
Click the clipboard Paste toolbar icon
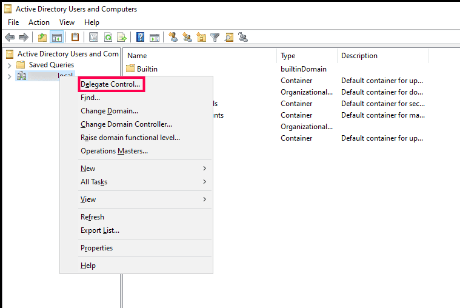coord(75,37)
